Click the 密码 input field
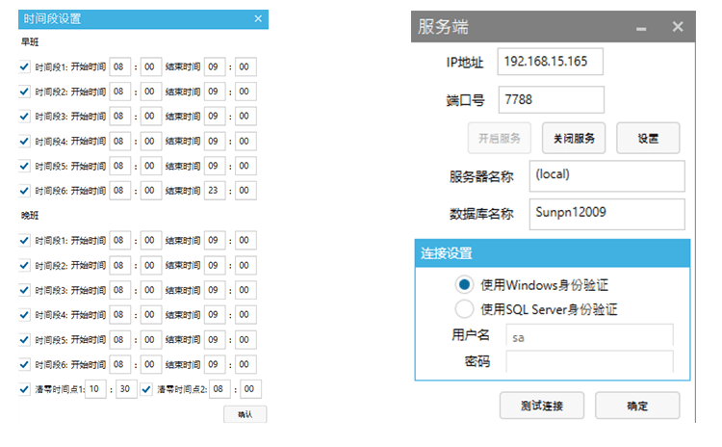The image size is (722, 447). [x=589, y=362]
